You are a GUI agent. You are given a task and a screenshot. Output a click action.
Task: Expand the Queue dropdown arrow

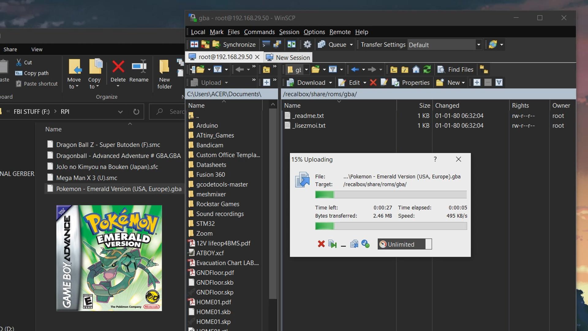(x=351, y=45)
